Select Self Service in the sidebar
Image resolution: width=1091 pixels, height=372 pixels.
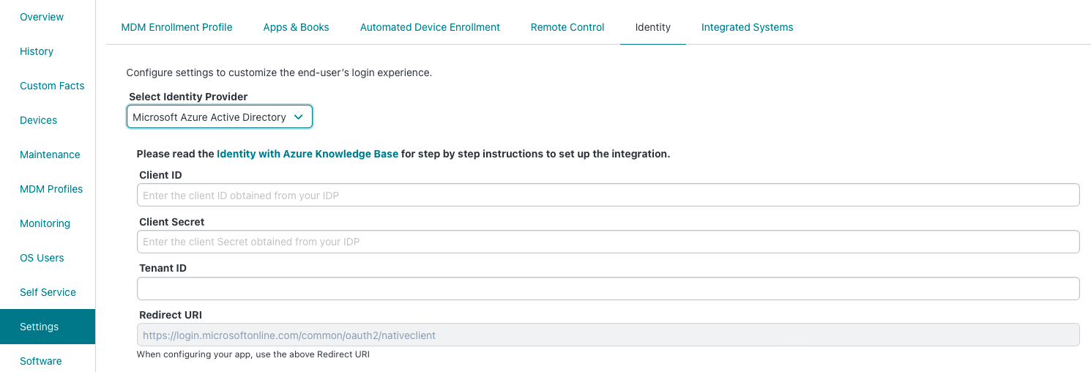click(x=48, y=292)
